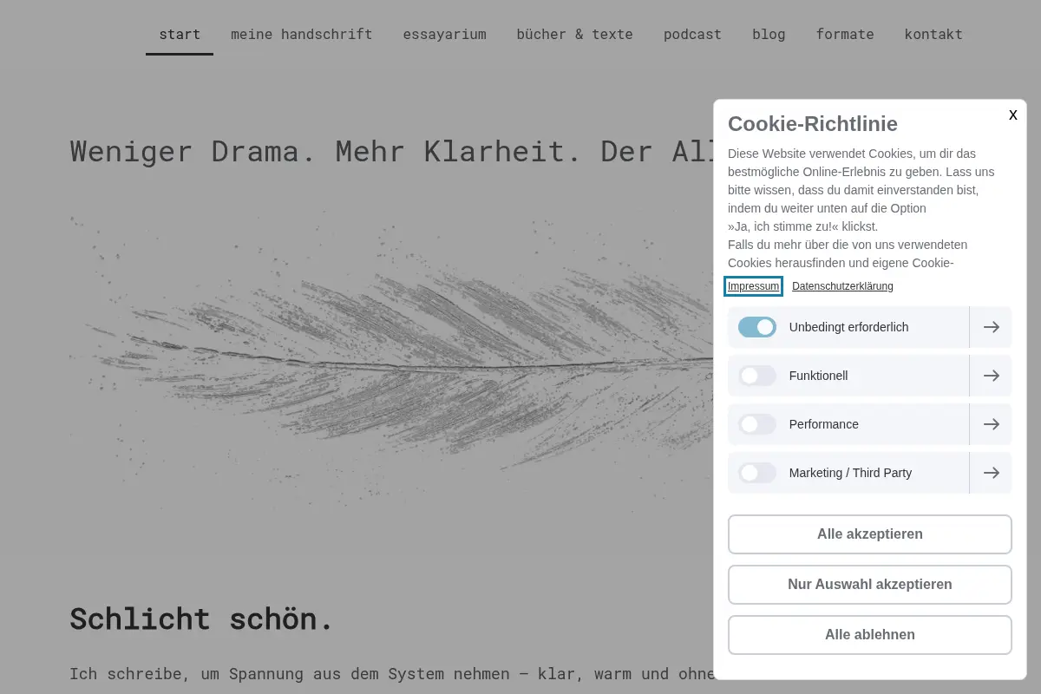The width and height of the screenshot is (1041, 694).
Task: Click the Performance label text
Action: click(824, 424)
